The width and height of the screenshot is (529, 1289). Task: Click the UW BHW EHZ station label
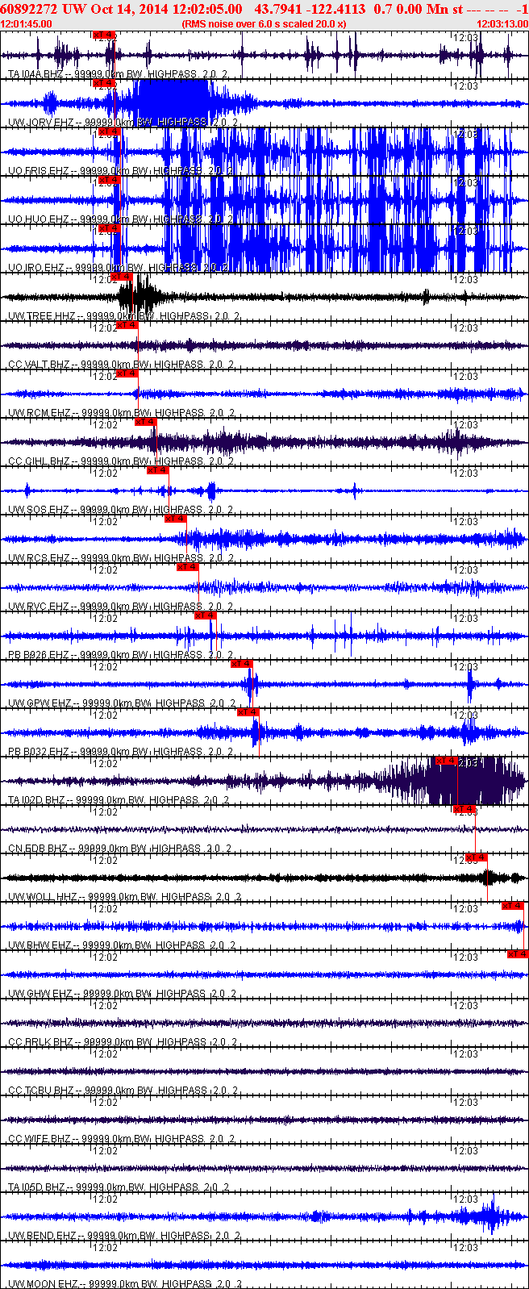pos(121,945)
